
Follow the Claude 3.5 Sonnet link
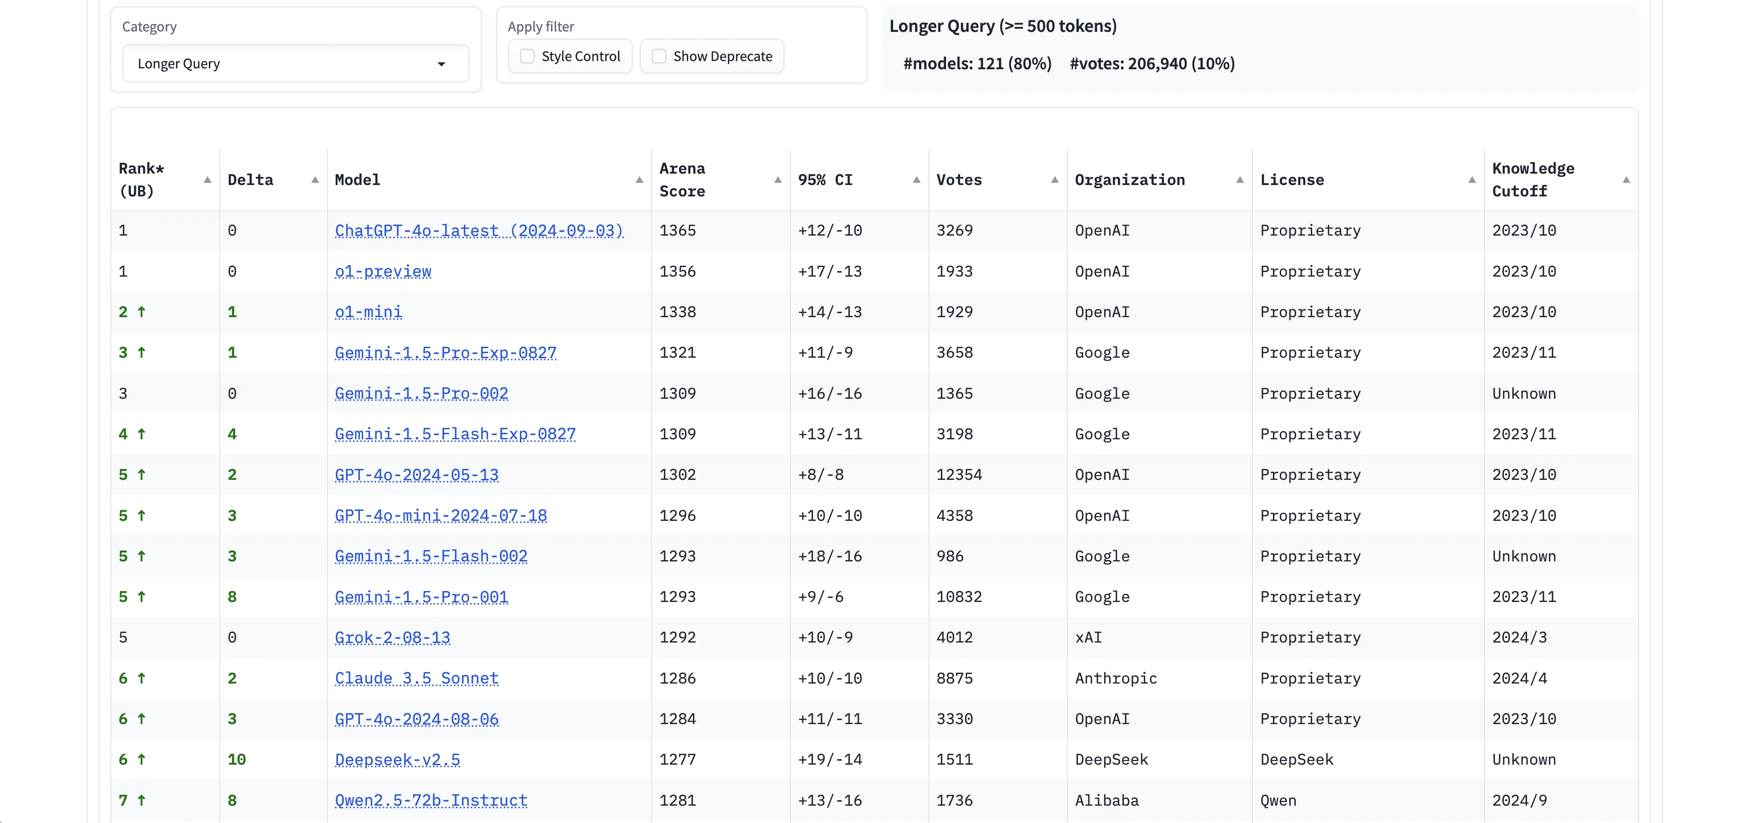point(416,678)
